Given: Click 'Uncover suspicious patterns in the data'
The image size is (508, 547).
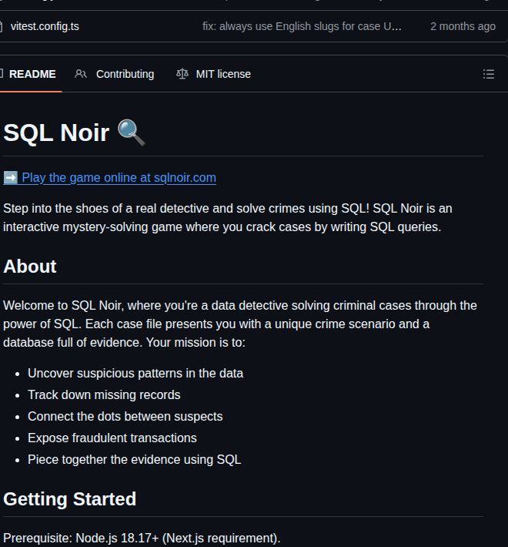Looking at the screenshot, I should [135, 374].
